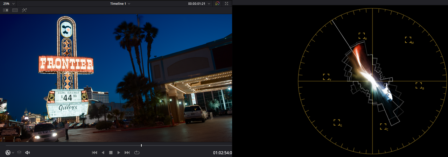Viewport: 448px width, 157px height.
Task: Open the Timeline 1 selector dropdown
Action: click(120, 3)
